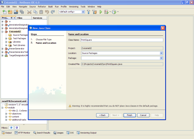This screenshot has height=139, width=194.
Task: Switch to the Services tab
Action: (39, 18)
